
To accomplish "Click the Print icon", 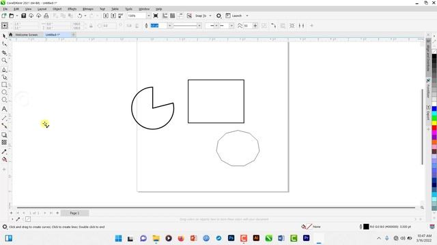I will click(46, 16).
